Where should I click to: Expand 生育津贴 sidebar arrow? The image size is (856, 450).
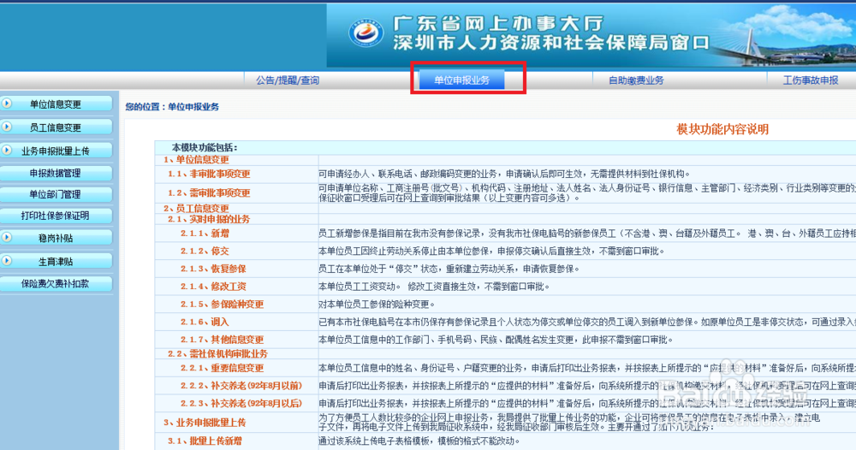click(x=7, y=261)
